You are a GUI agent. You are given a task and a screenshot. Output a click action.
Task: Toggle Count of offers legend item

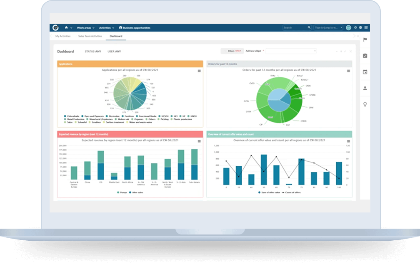(x=291, y=192)
